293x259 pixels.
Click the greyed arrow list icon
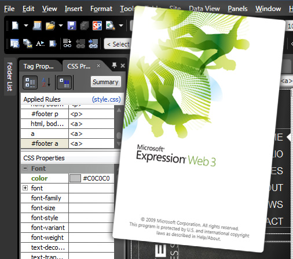pos(80,44)
